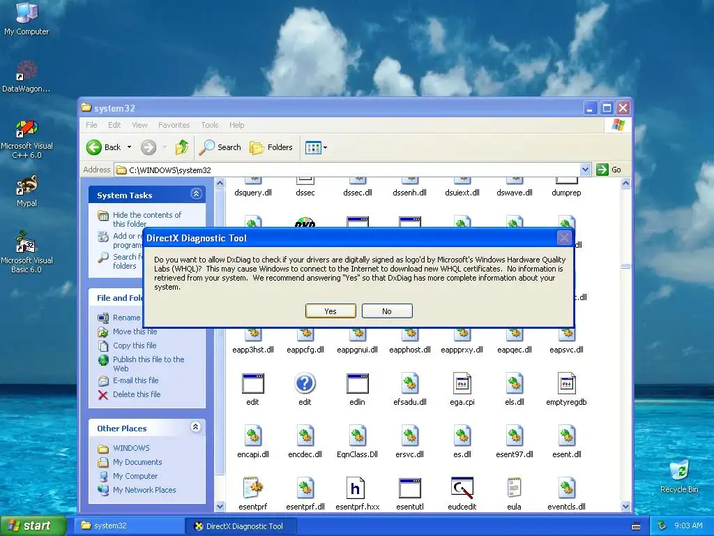Open the Help menu
The height and width of the screenshot is (536, 714).
point(237,125)
